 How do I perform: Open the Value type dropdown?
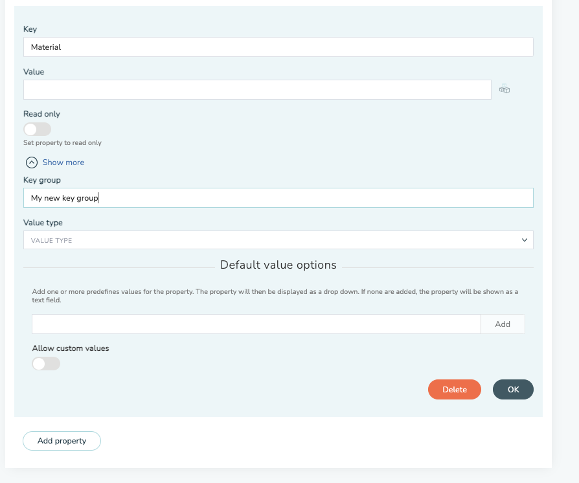pos(278,240)
